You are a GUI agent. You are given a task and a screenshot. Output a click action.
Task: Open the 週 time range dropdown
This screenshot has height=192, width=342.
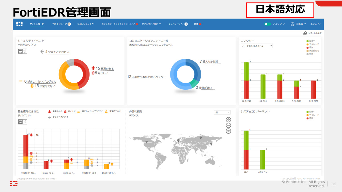point(222,113)
